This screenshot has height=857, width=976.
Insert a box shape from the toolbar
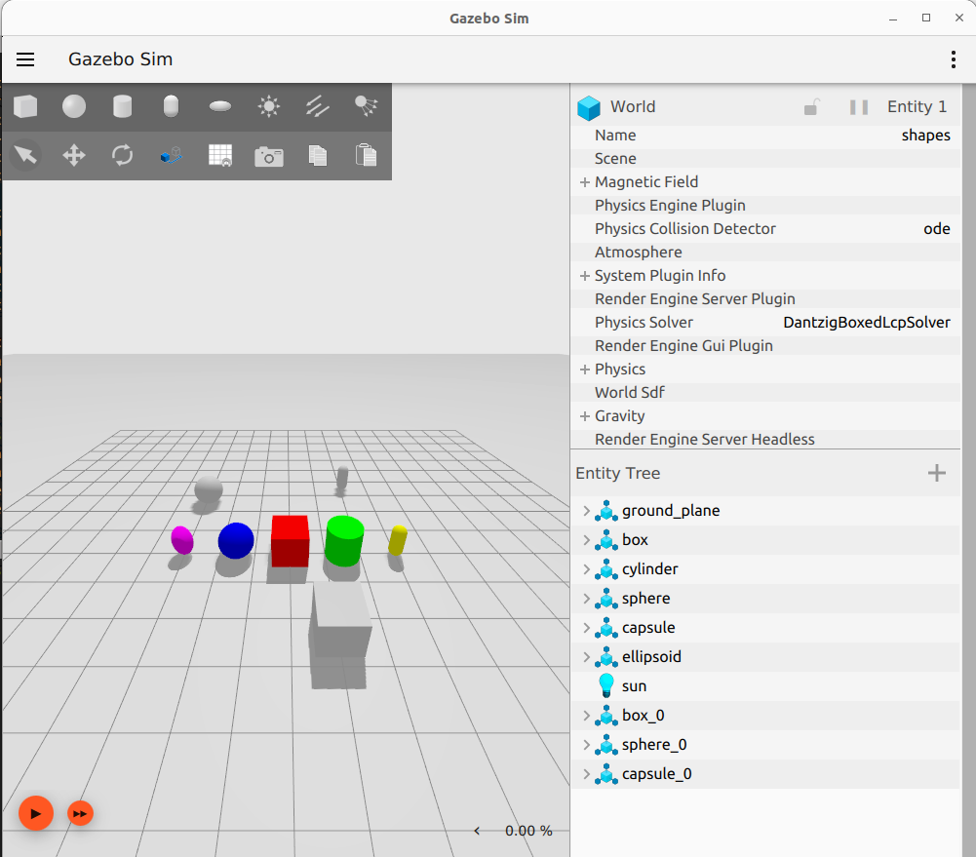click(x=25, y=106)
